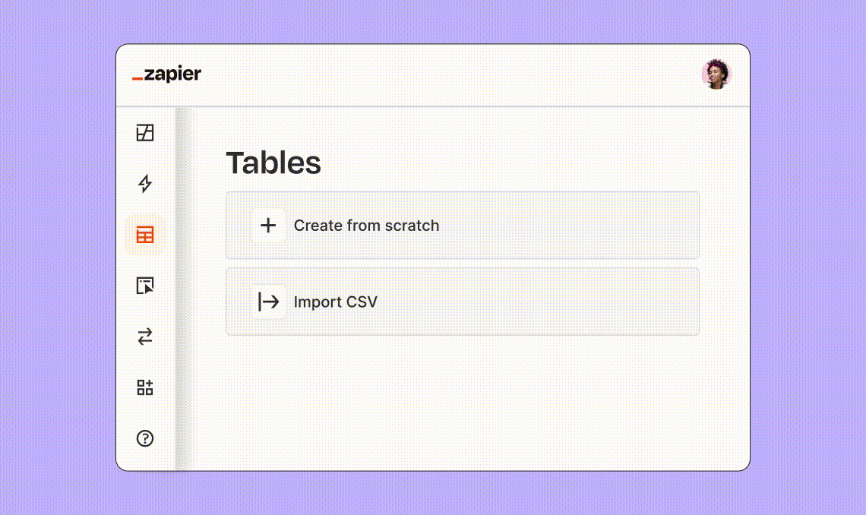Click the sidebar's shadowed right edge
The image size is (866, 515).
tap(183, 288)
